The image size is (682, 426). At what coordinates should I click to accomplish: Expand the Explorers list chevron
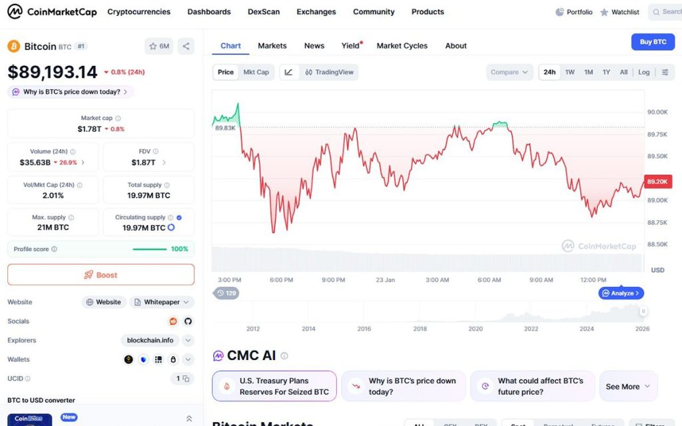(x=188, y=341)
